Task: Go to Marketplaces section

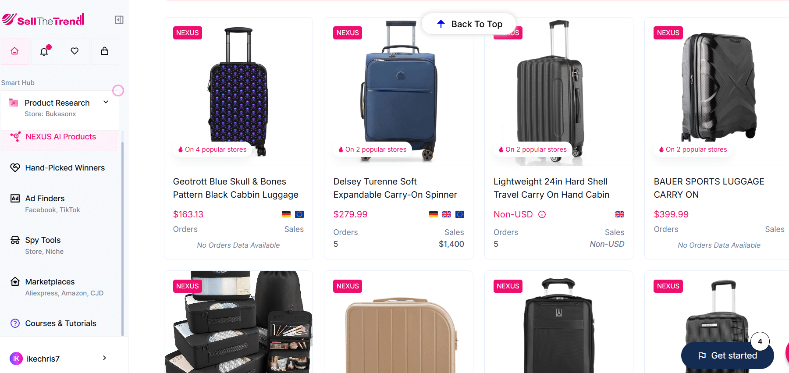Action: coord(50,282)
